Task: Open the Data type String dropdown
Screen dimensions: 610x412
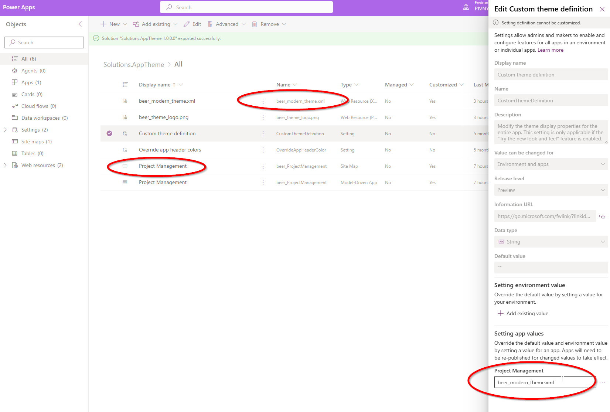Action: pyautogui.click(x=551, y=242)
